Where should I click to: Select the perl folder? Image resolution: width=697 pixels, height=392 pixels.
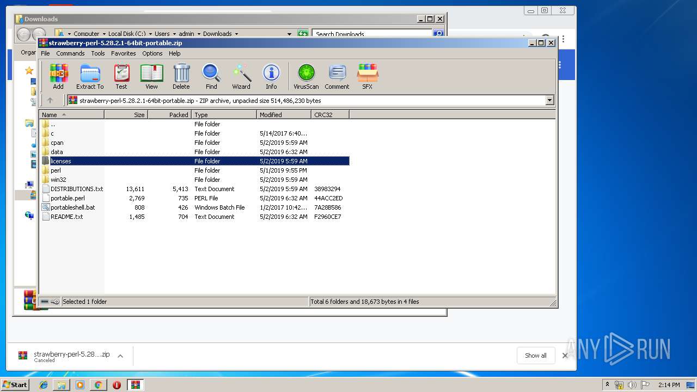tap(194, 170)
